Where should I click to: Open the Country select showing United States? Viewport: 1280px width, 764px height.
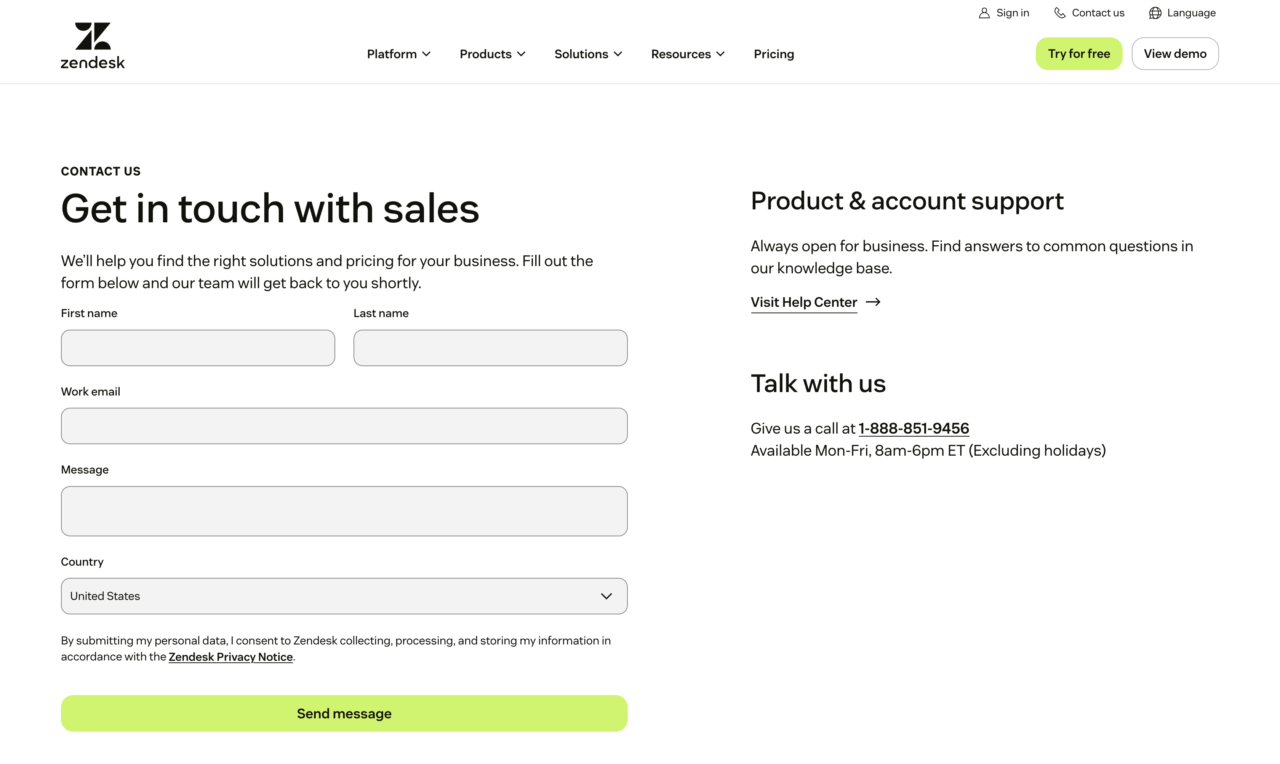pos(344,596)
